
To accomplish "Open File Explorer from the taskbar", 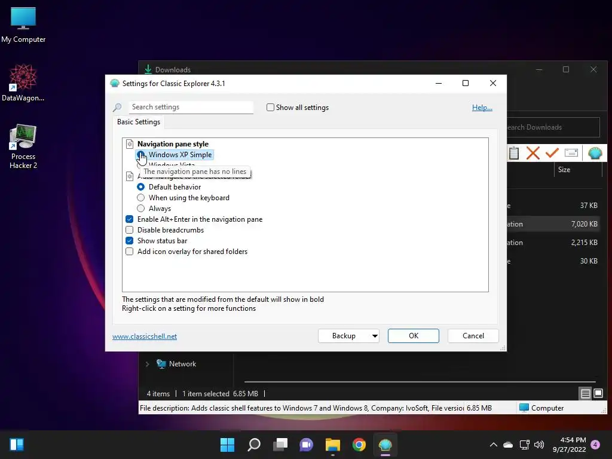I will [x=332, y=445].
